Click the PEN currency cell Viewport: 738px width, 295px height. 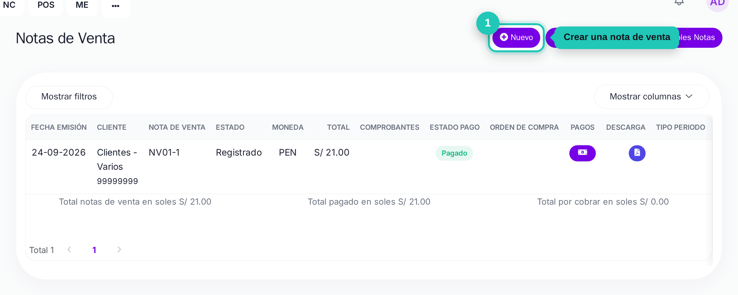(288, 152)
